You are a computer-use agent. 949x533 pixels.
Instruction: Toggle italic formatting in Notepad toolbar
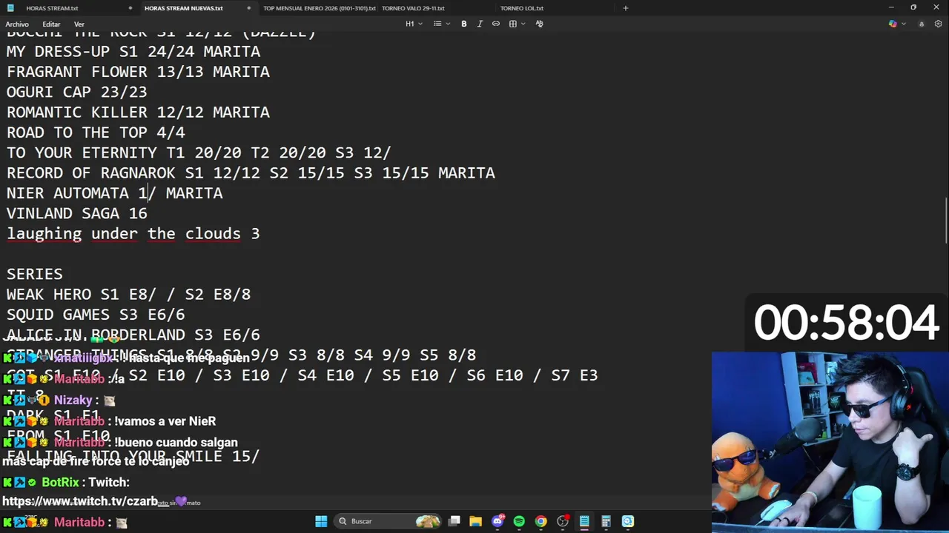point(480,24)
